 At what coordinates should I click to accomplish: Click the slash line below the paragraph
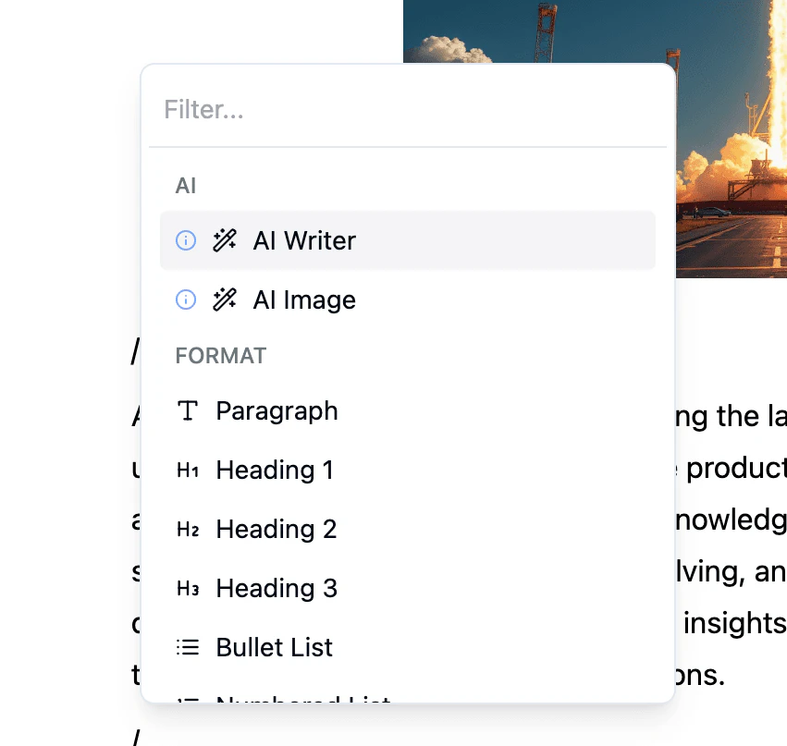pos(136,736)
